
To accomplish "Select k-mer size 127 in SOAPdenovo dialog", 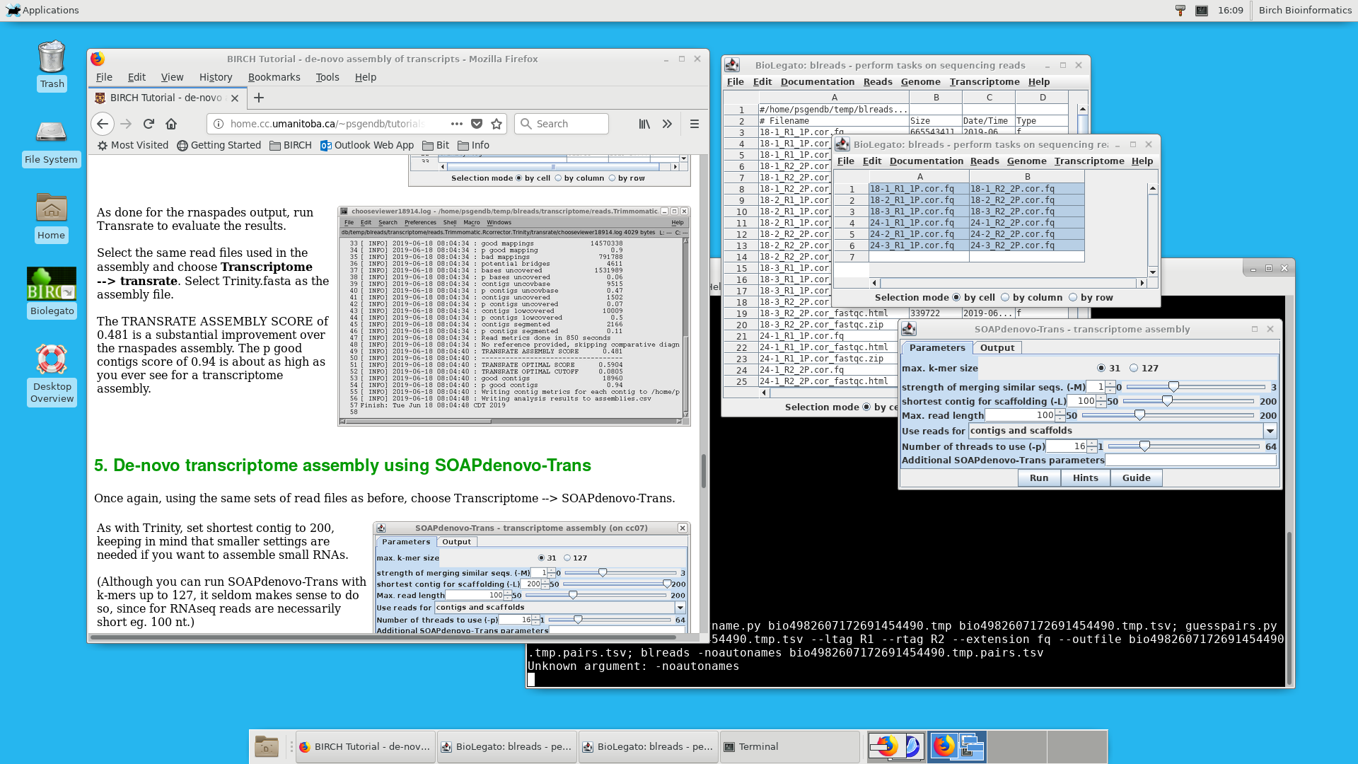I will tap(1134, 368).
